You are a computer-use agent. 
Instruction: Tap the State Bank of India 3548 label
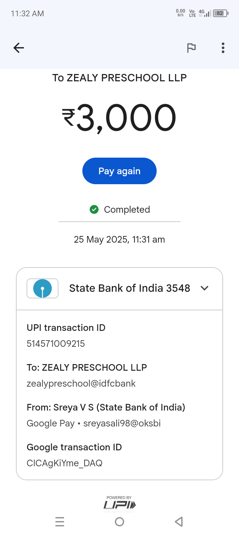[129, 288]
